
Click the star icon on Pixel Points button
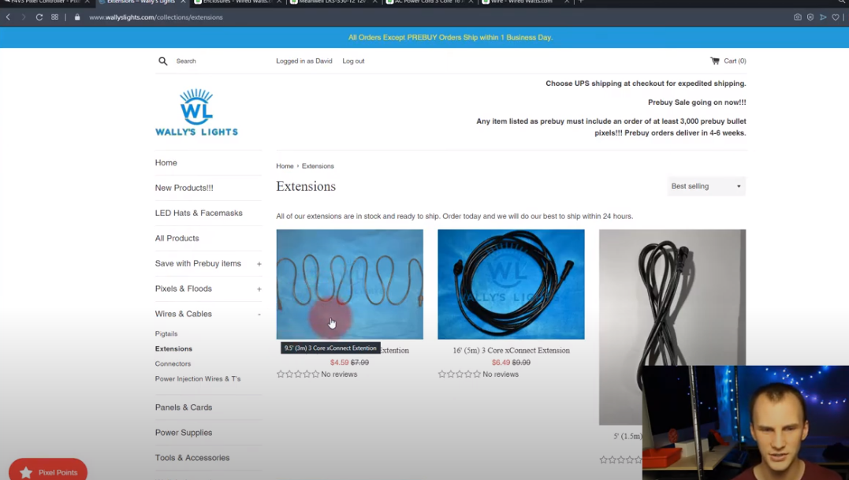coord(25,472)
